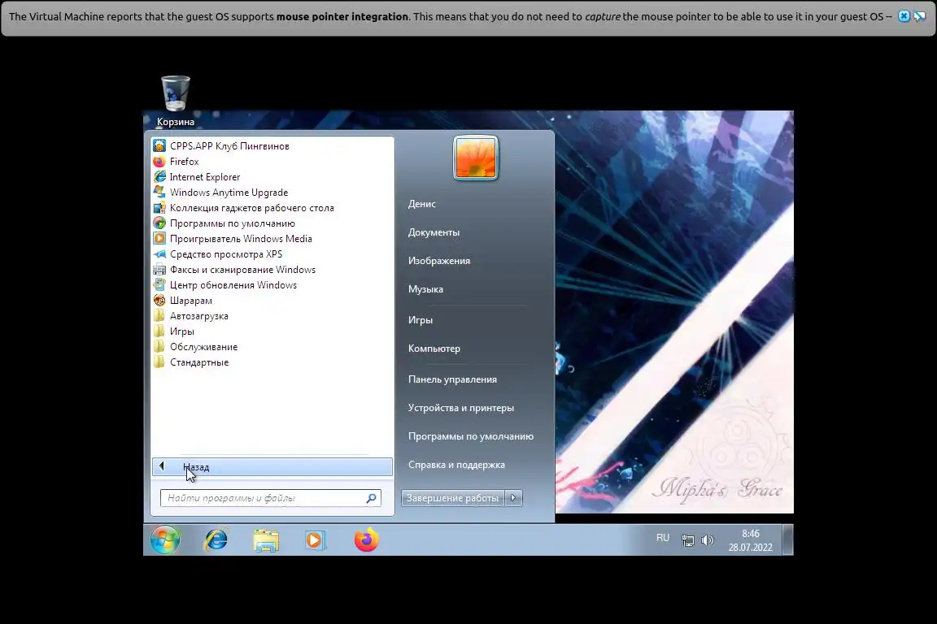Screen dimensions: 937x624
Task: Click the CPPS.APP Клуб Пингвинов program icon
Action: [159, 145]
